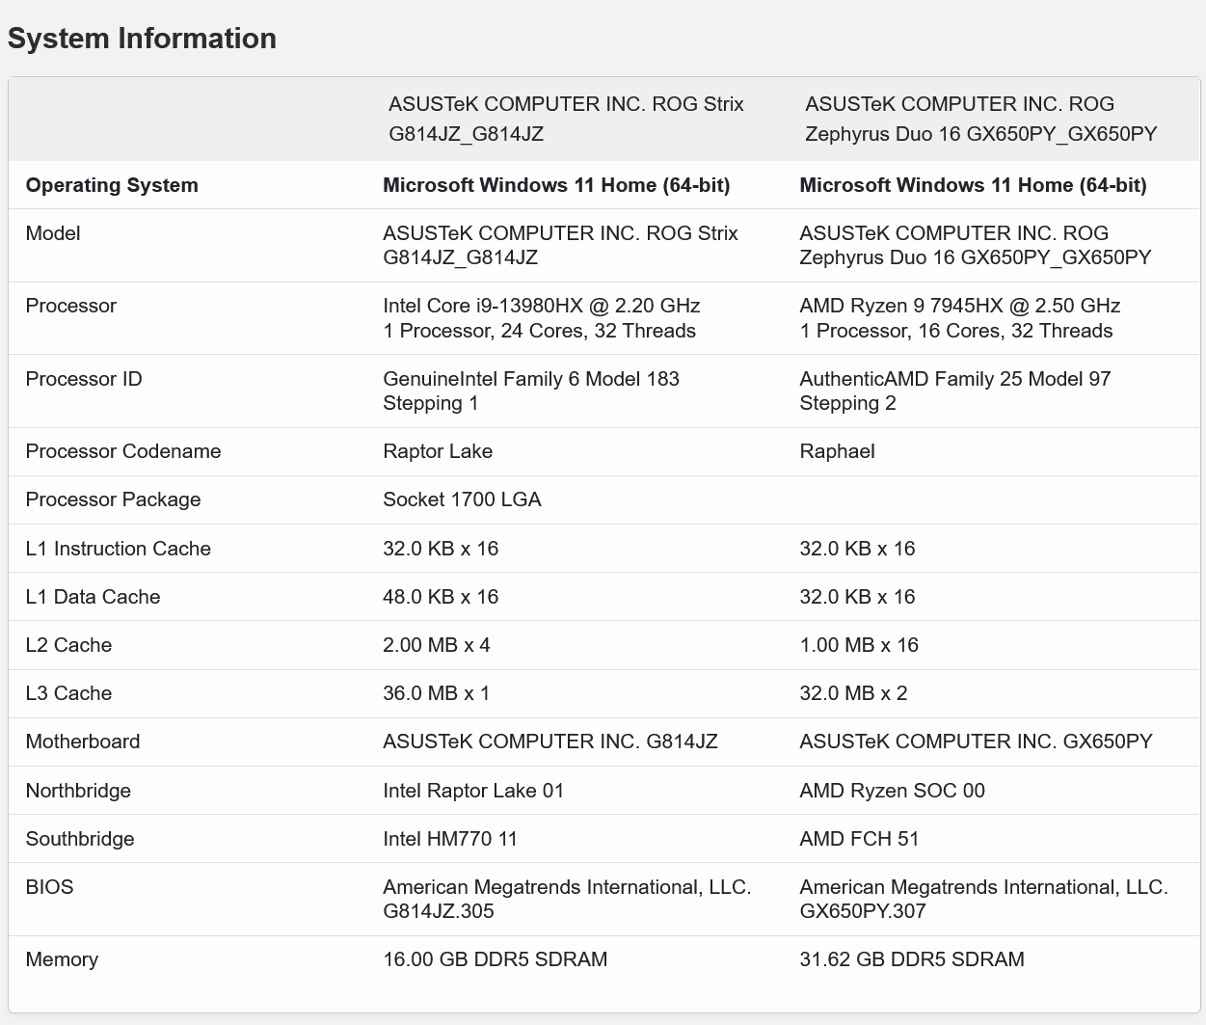Click the Processor ID row label

(x=84, y=379)
